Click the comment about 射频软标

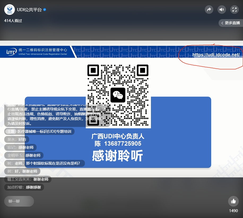click(45, 163)
